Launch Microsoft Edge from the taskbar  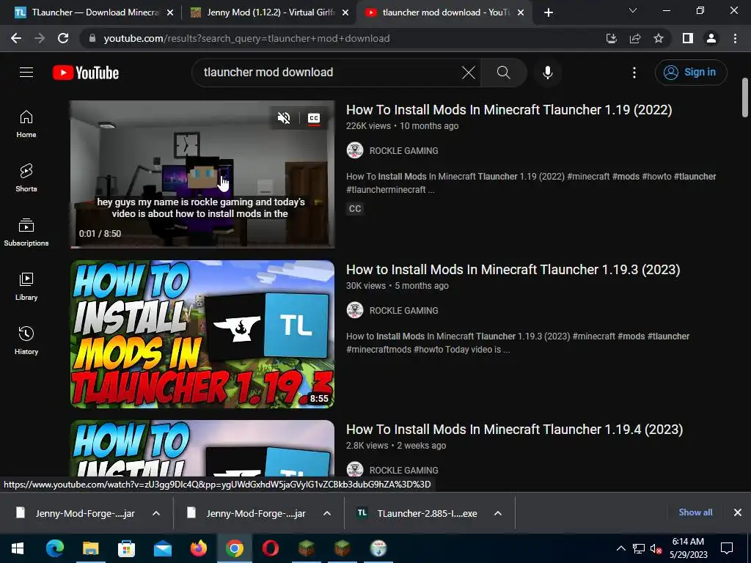tap(54, 548)
